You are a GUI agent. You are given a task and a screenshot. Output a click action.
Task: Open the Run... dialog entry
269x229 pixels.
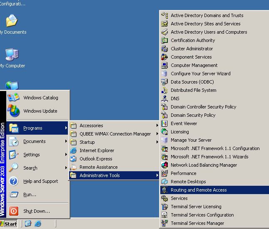coord(37,195)
